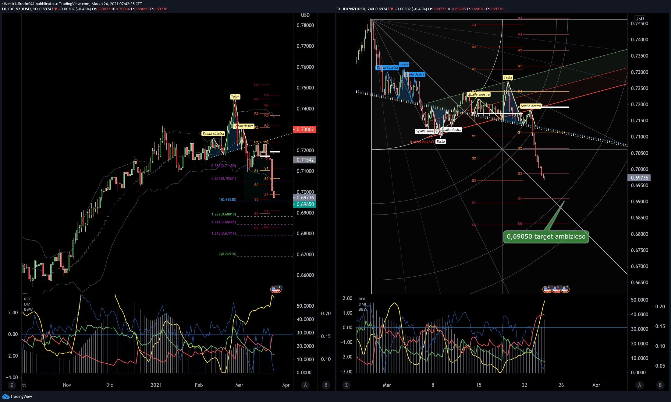Click the 'Spalla sinistra' label in the left chart
This screenshot has height=402, width=671.
click(x=213, y=134)
